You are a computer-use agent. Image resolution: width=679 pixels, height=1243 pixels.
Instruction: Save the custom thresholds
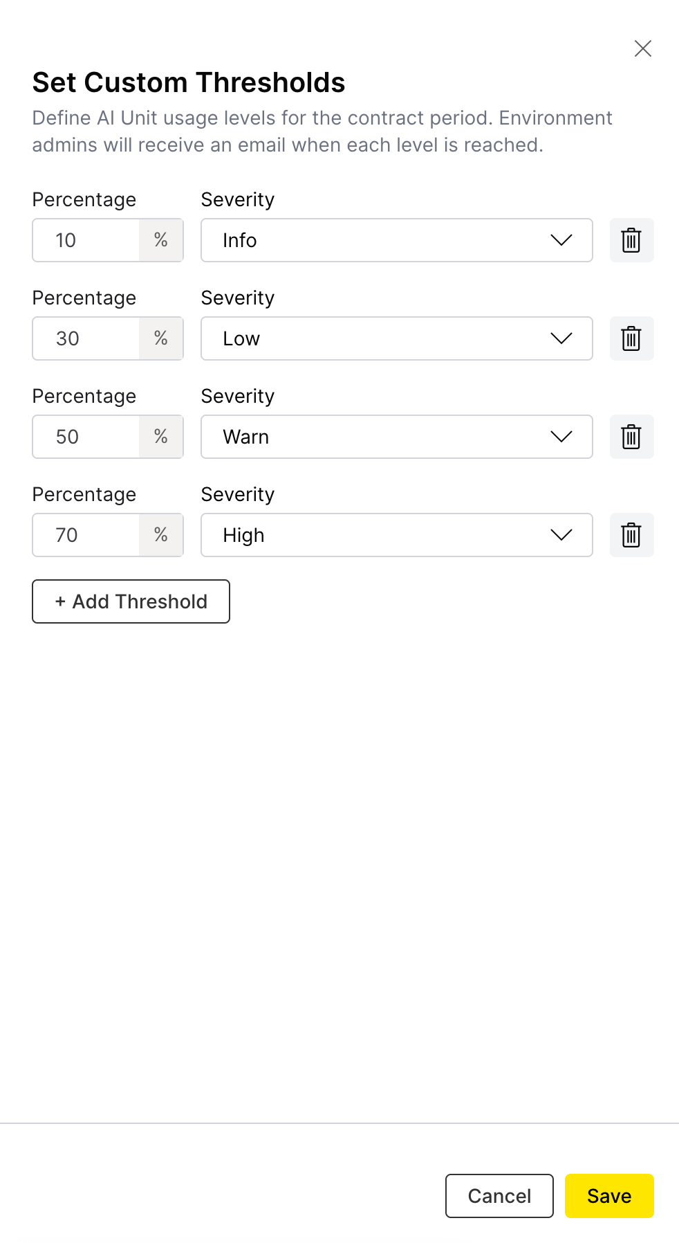[x=609, y=1196]
